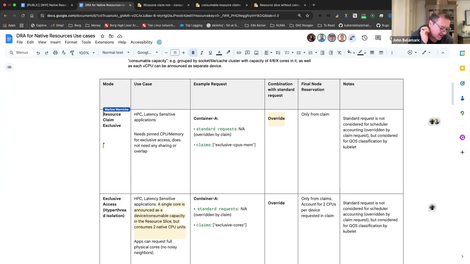Add a comment from the toolbar
This screenshot has width=470, height=264.
click(247, 53)
